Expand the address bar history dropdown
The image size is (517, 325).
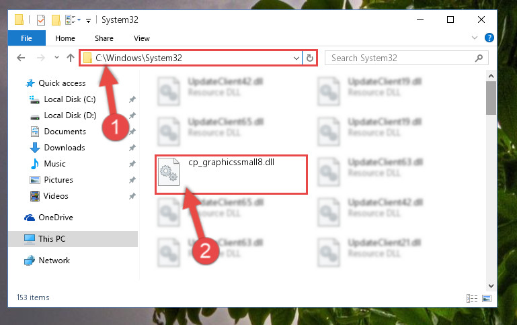[x=296, y=58]
